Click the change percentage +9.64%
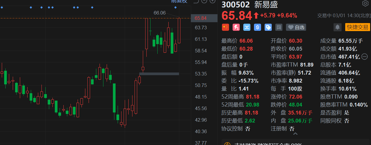 click(x=287, y=15)
